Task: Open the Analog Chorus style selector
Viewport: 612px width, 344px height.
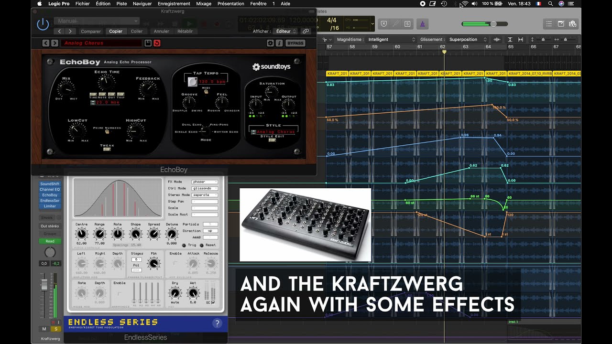Action: [x=273, y=132]
